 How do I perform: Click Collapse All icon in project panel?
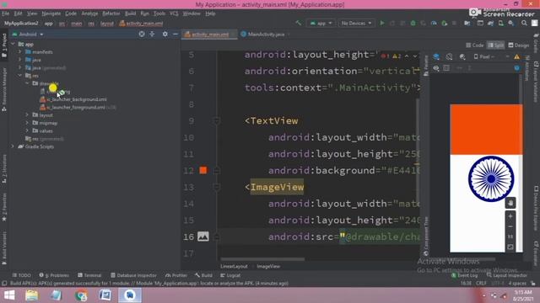(x=152, y=34)
